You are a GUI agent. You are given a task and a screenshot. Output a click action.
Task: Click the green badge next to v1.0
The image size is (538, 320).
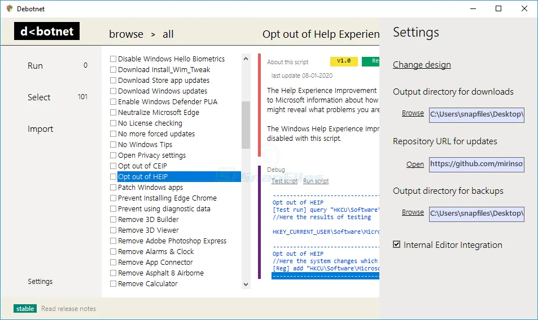click(370, 61)
